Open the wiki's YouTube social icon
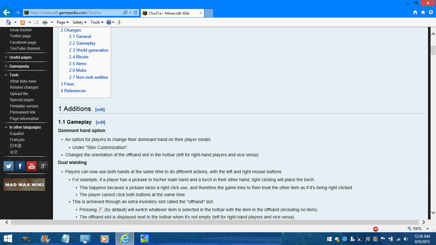This screenshot has height=245, width=436. pyautogui.click(x=32, y=166)
